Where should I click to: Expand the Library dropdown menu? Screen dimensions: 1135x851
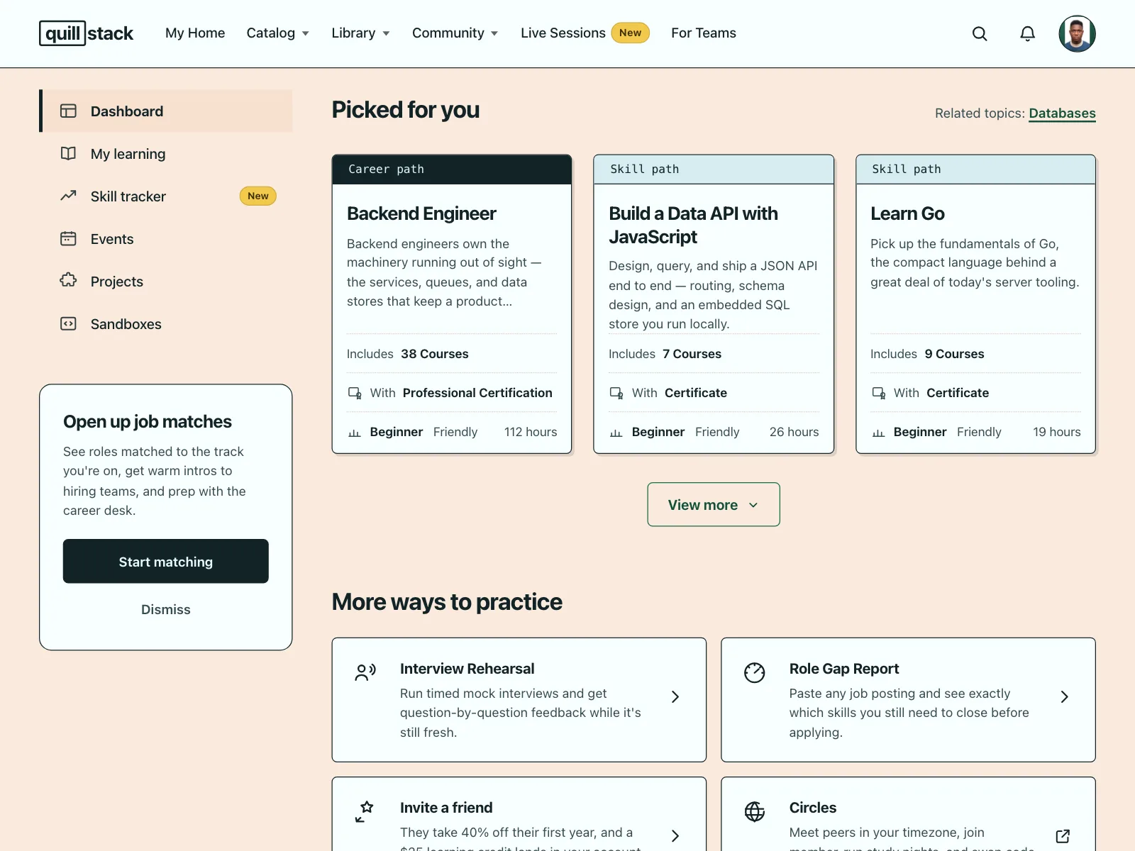360,33
